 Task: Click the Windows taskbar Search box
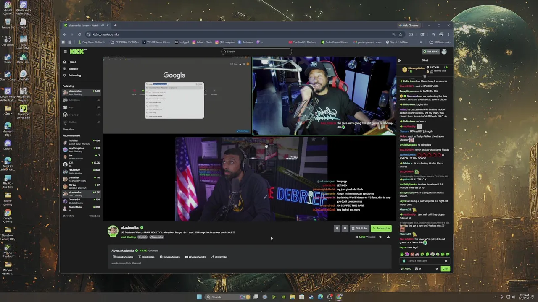(227, 297)
